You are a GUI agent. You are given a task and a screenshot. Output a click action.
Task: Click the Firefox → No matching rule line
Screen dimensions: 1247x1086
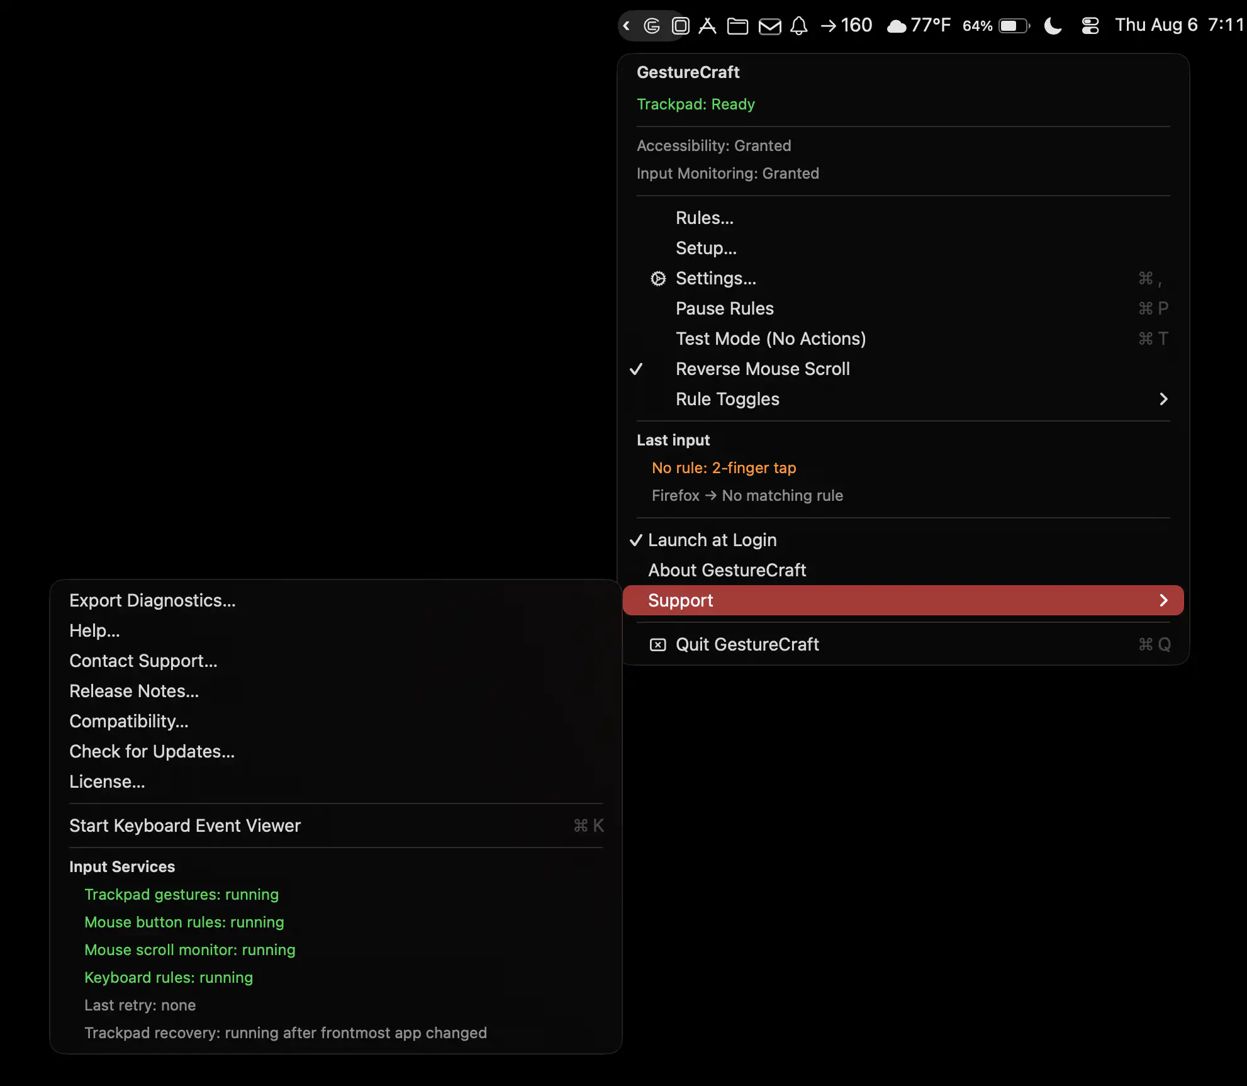(x=747, y=496)
